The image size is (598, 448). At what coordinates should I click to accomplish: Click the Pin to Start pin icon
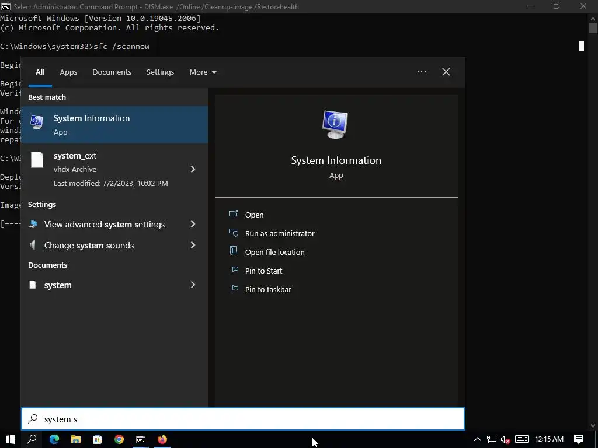tap(234, 269)
